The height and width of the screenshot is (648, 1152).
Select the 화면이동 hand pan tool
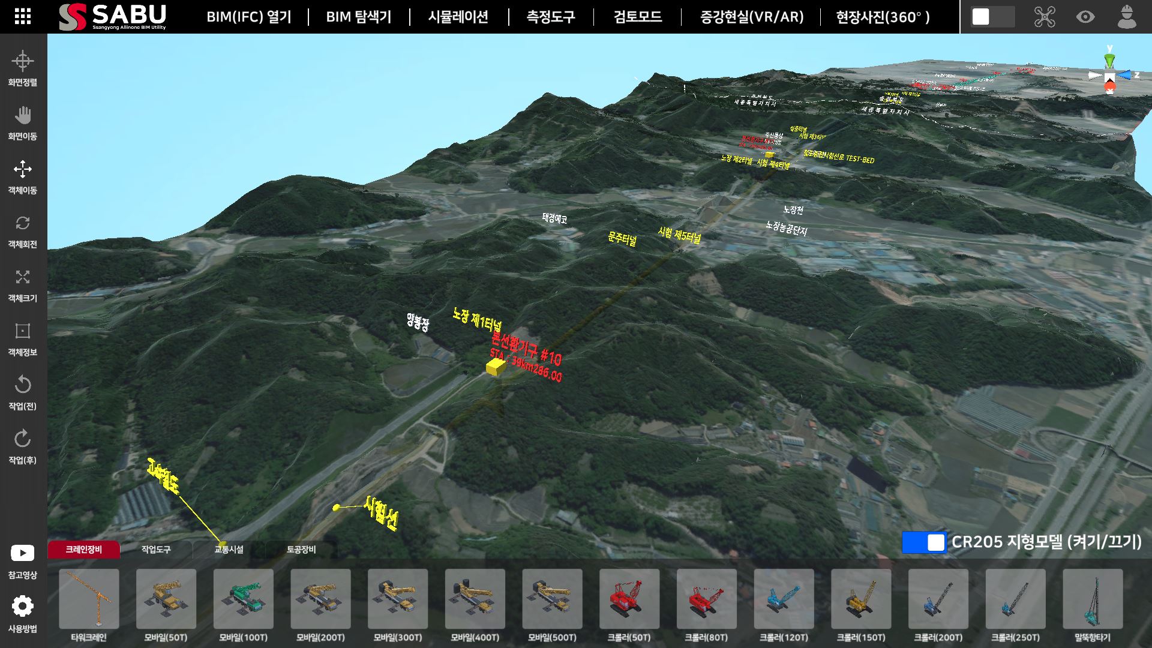pyautogui.click(x=22, y=122)
